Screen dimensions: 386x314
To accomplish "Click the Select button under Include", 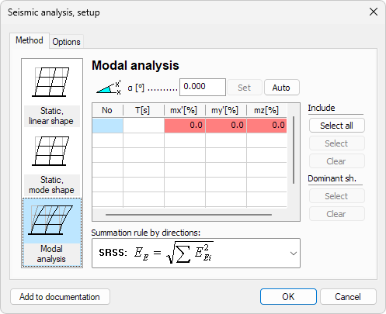I will pyautogui.click(x=336, y=143).
